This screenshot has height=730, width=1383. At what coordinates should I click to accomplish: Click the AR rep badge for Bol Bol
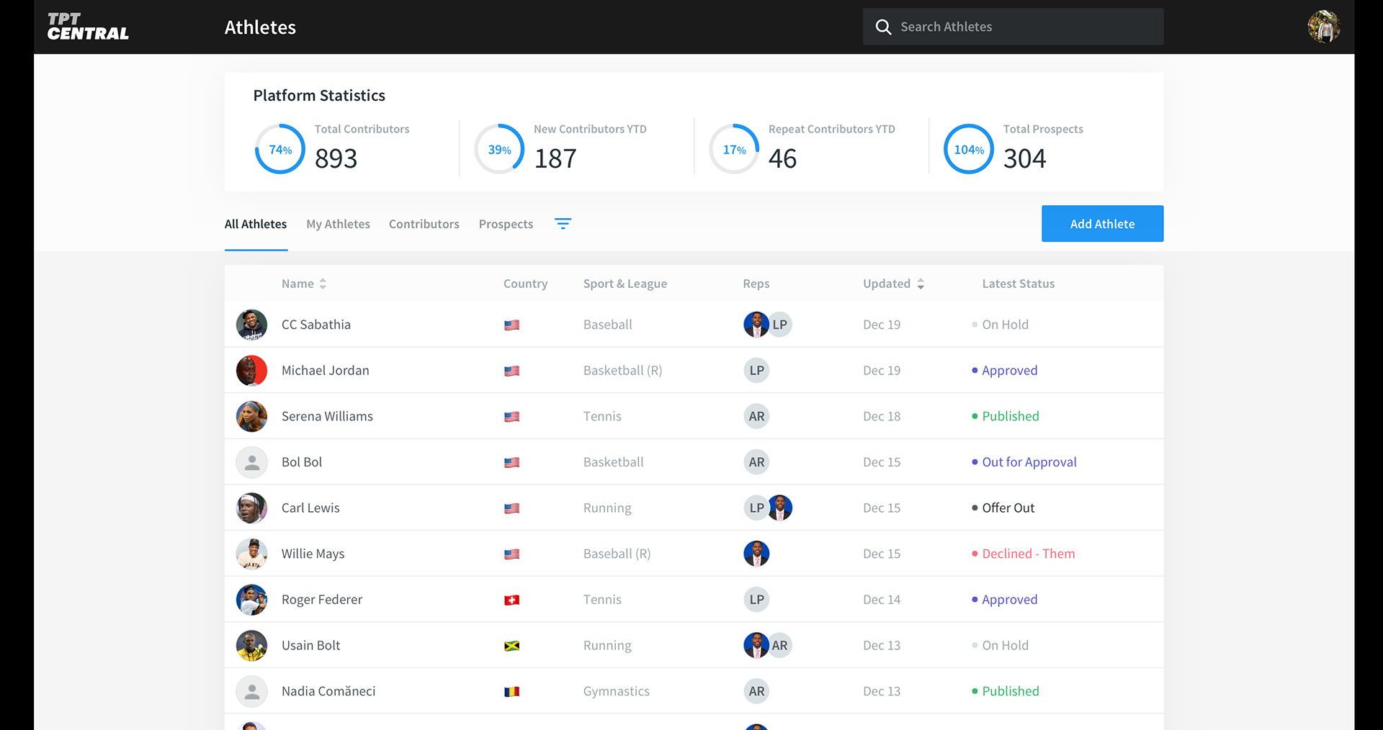(x=756, y=462)
